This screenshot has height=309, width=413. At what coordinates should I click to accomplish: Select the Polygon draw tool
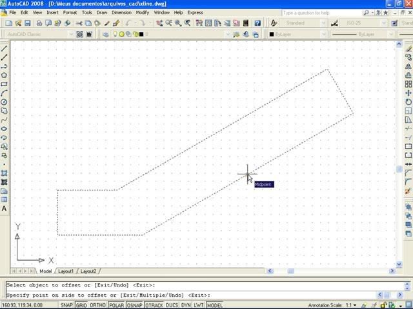[4, 75]
